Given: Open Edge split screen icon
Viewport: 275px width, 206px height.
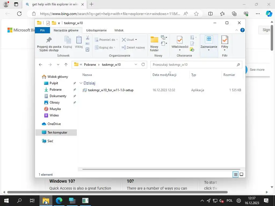Looking at the screenshot, I should point(210,14).
